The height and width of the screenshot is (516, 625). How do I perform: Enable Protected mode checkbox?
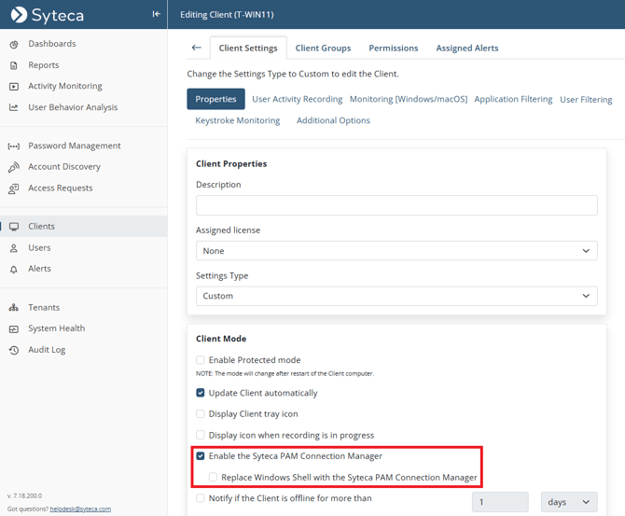(x=201, y=360)
